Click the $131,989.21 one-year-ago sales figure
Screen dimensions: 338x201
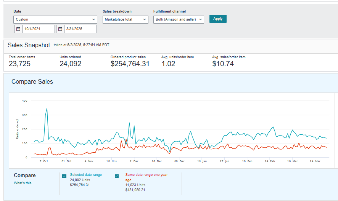[135, 190]
